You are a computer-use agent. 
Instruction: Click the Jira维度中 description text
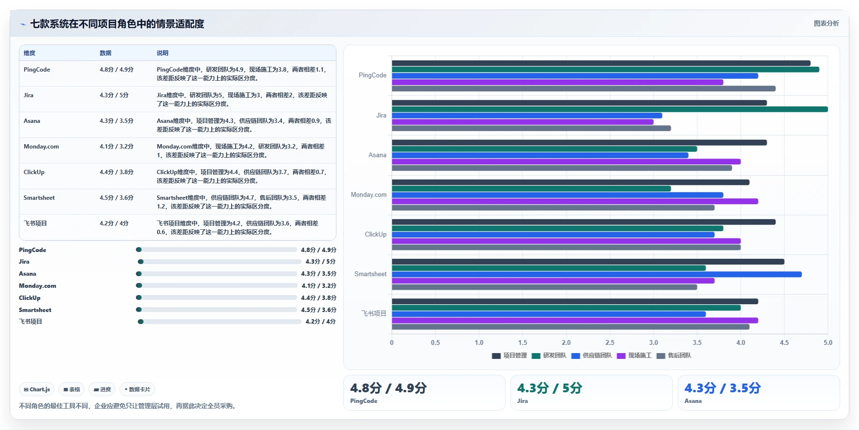click(x=242, y=100)
